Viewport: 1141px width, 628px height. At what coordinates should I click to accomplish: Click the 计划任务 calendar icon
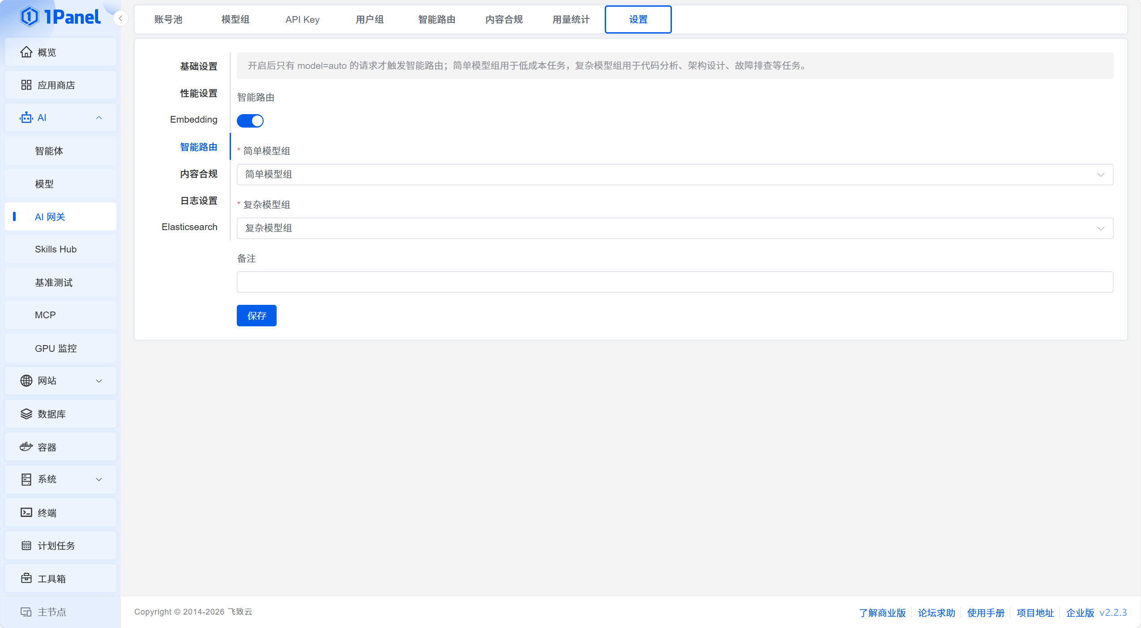26,546
